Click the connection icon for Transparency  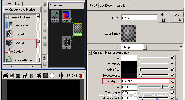(172, 63)
